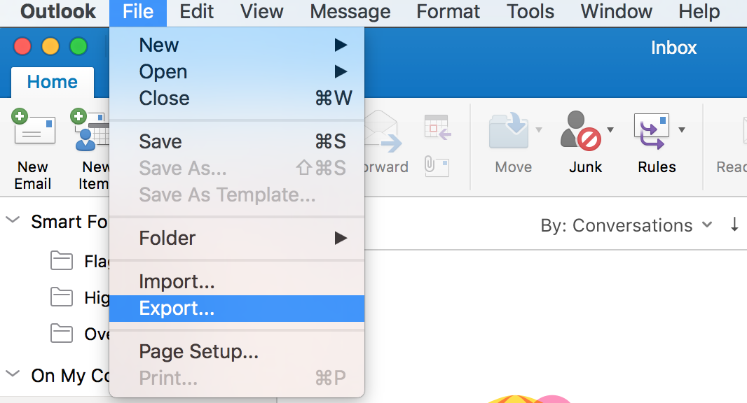
Task: Select Export from the File menu
Action: (x=177, y=308)
